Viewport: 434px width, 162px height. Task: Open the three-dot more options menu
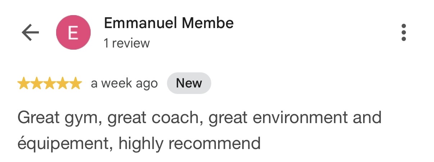(404, 33)
